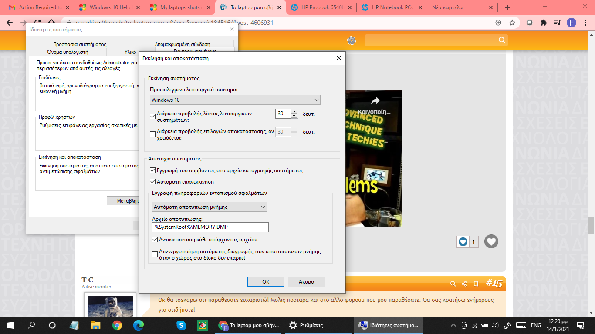Click the Άκυρο cancel button
595x334 pixels.
307,281
